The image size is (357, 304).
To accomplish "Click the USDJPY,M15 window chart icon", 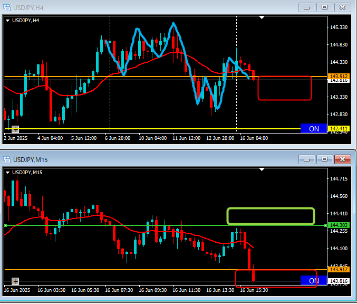I will (7, 159).
